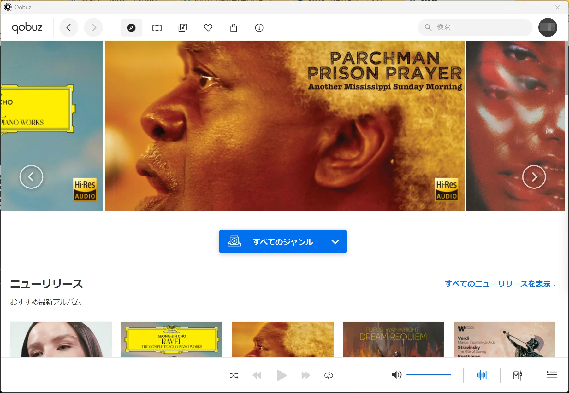The width and height of the screenshot is (569, 393).
Task: Open the audio quality waveform menu
Action: click(x=482, y=375)
